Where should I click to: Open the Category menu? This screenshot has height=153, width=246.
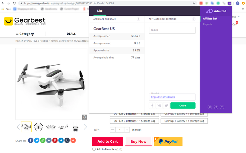point(25,34)
